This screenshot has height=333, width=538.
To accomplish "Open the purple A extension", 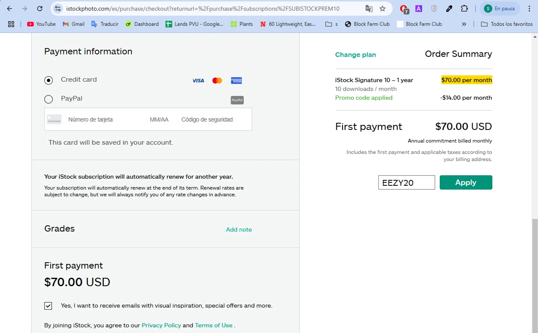I will (419, 9).
